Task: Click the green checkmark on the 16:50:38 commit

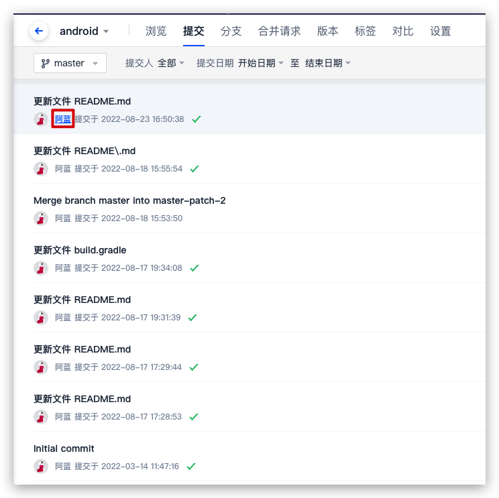Action: 197,119
